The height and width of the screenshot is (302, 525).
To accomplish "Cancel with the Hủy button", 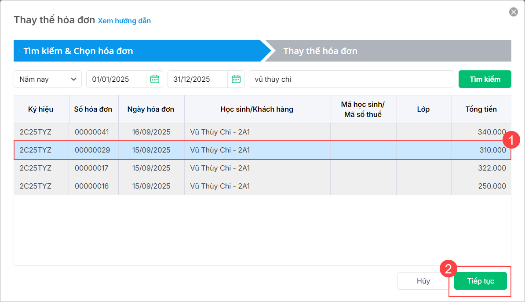I will [423, 281].
